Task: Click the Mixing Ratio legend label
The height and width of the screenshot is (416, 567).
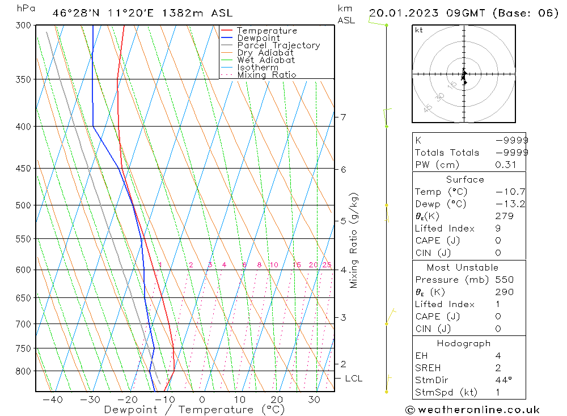Action: point(266,75)
